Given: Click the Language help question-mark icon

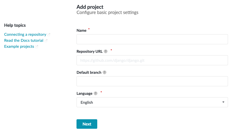Looking at the screenshot, I should click(95, 93).
